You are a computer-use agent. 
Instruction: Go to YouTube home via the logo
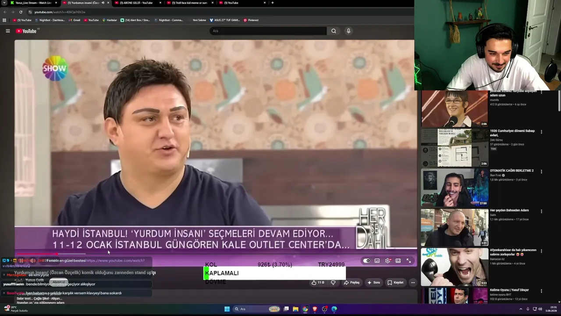tap(27, 31)
